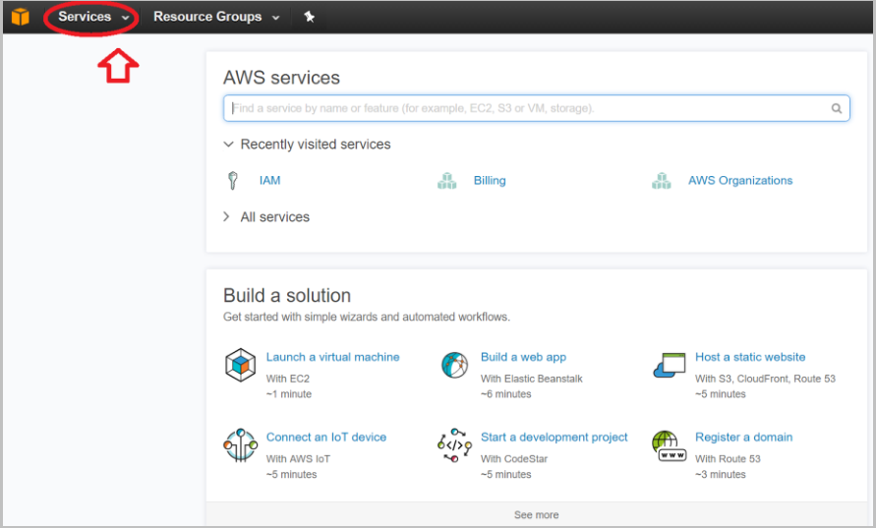
Task: Open the IAM service link
Action: coord(269,181)
